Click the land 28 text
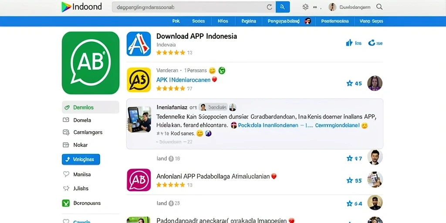The width and height of the screenshot is (446, 223). click(x=168, y=203)
